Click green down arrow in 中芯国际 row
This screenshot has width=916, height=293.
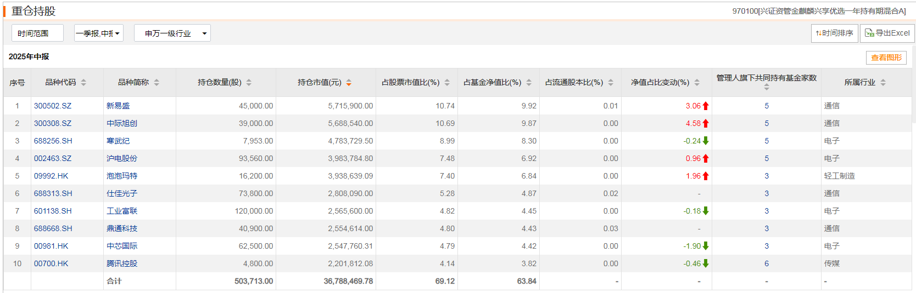tap(706, 246)
